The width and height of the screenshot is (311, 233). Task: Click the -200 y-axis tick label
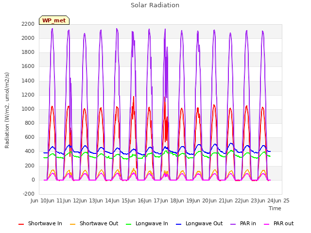click(29, 194)
